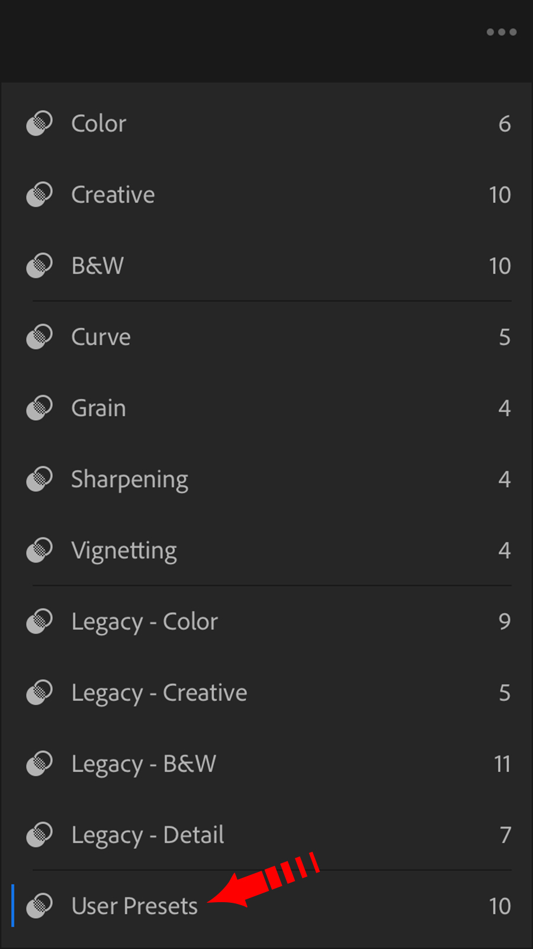Viewport: 533px width, 949px height.
Task: Click the Curve preset group icon
Action: click(x=40, y=337)
